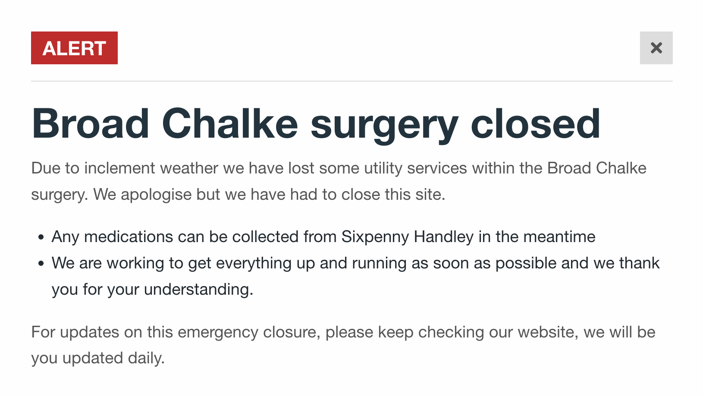Close the alert with the X button
703x397 pixels.
point(656,48)
